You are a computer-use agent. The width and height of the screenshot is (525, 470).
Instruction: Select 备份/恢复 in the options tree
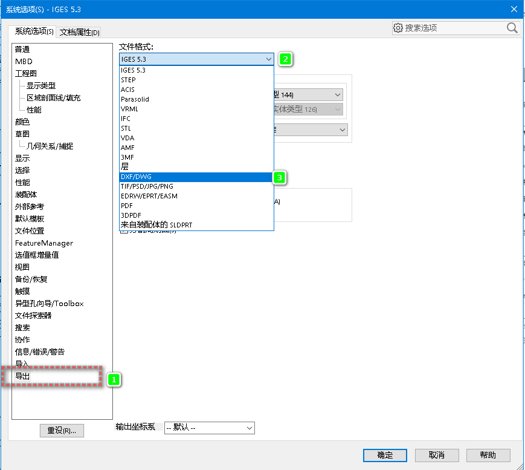coord(31,279)
